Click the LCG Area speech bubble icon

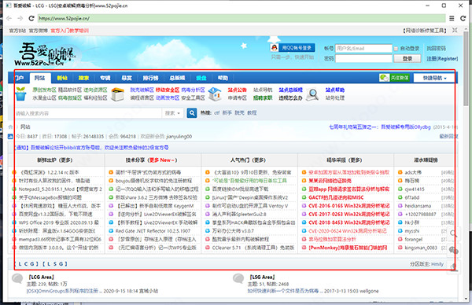(17, 278)
